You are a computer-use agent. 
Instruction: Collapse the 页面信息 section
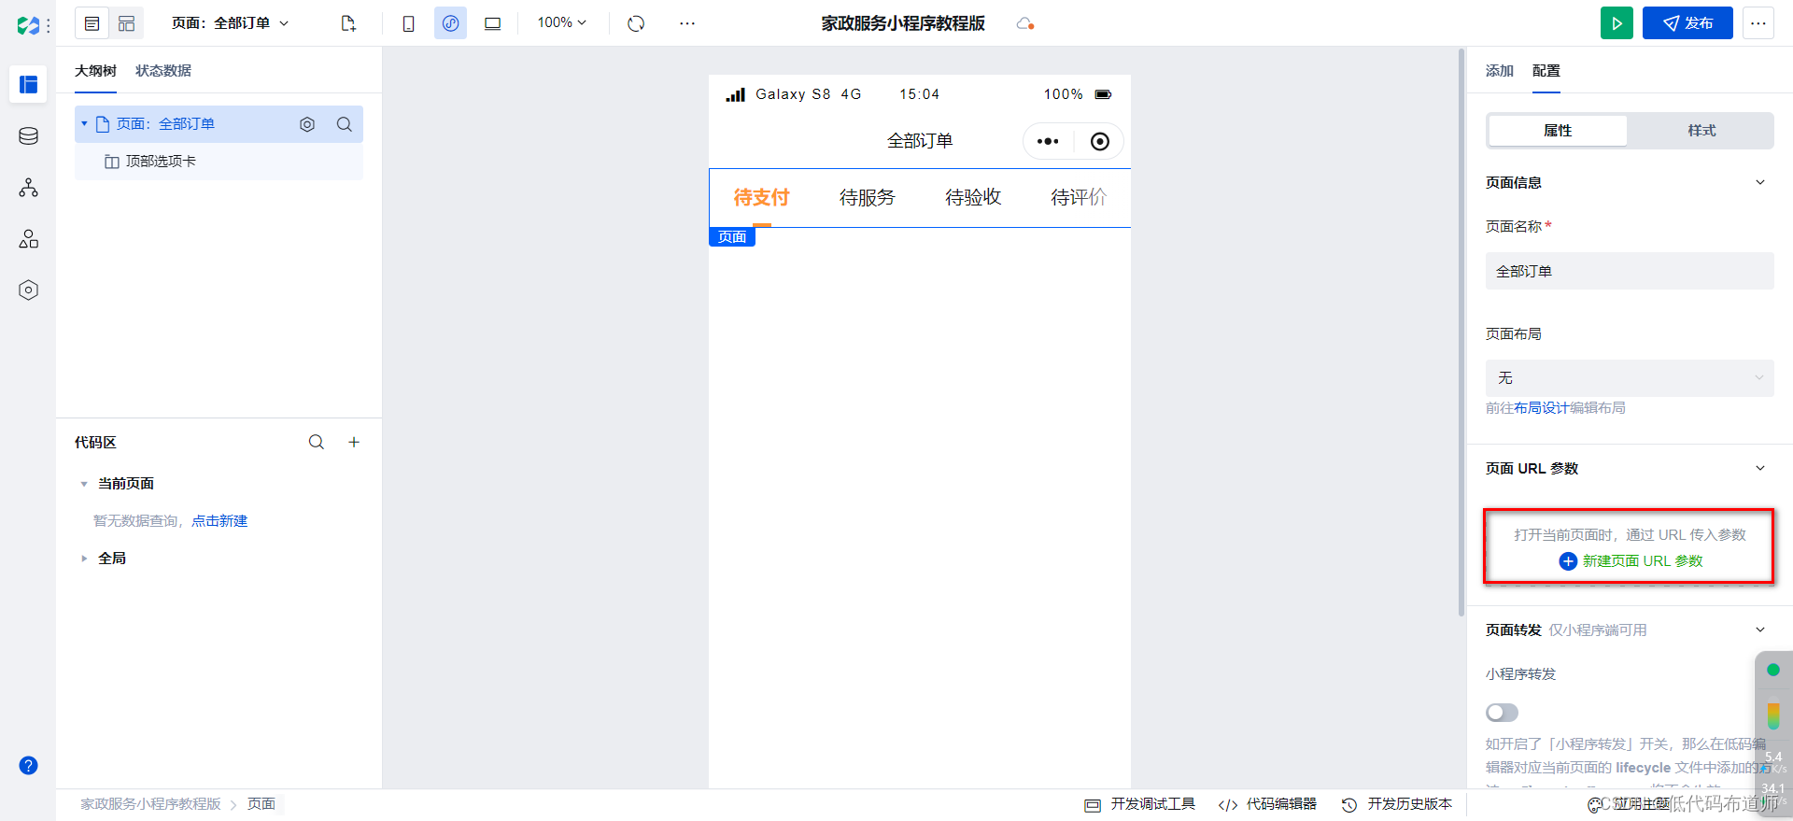pos(1760,182)
